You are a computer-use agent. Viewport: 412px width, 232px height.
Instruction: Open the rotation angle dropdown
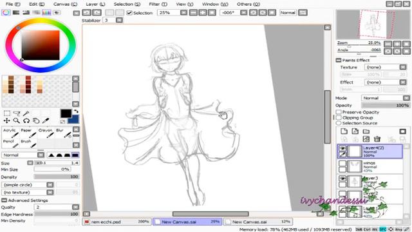243,13
